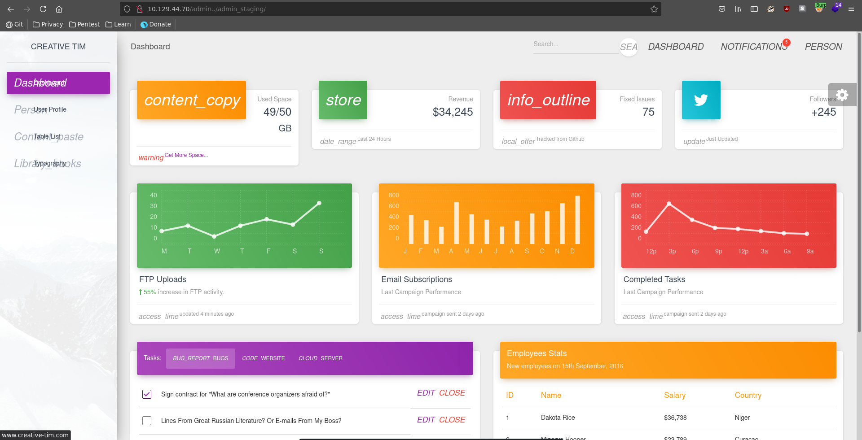Click the orange content_copy icon tile
The image size is (862, 440).
[191, 100]
